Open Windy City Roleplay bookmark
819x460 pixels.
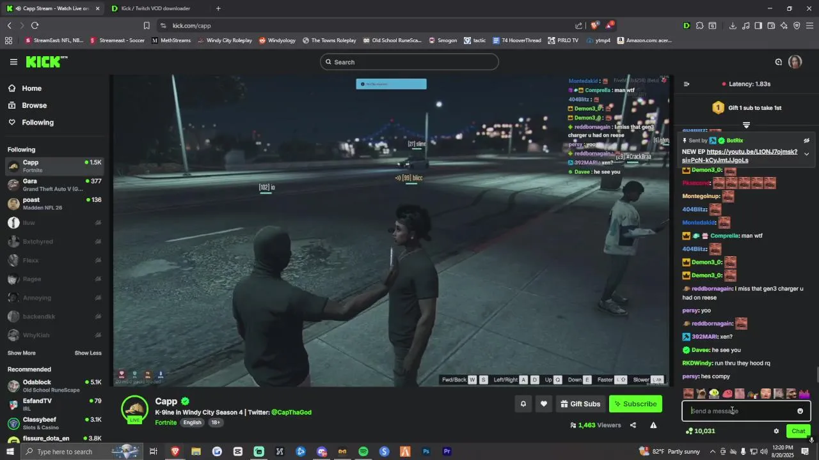point(225,40)
